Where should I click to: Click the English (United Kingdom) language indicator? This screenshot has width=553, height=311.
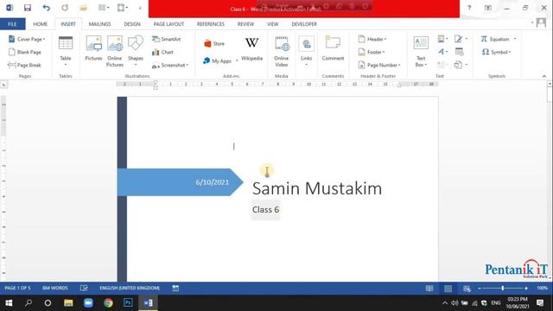(x=130, y=288)
